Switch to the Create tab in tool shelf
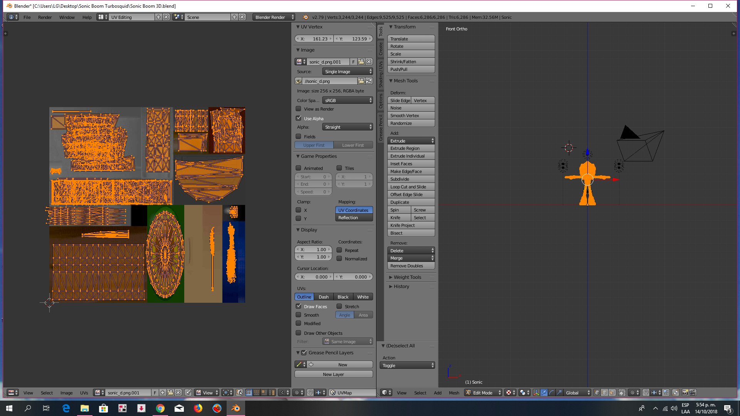The height and width of the screenshot is (416, 740). [381, 49]
